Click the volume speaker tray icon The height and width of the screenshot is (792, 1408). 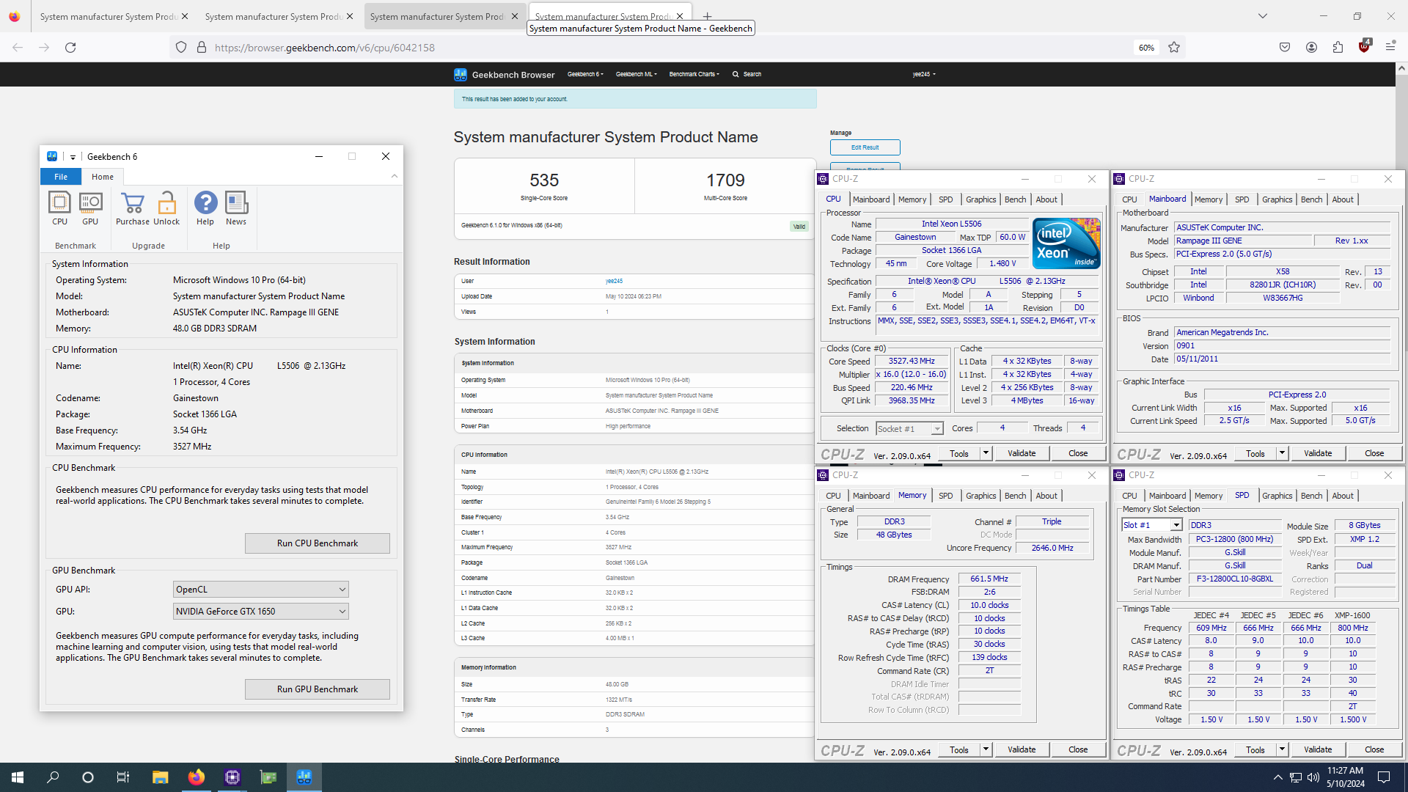(1313, 777)
